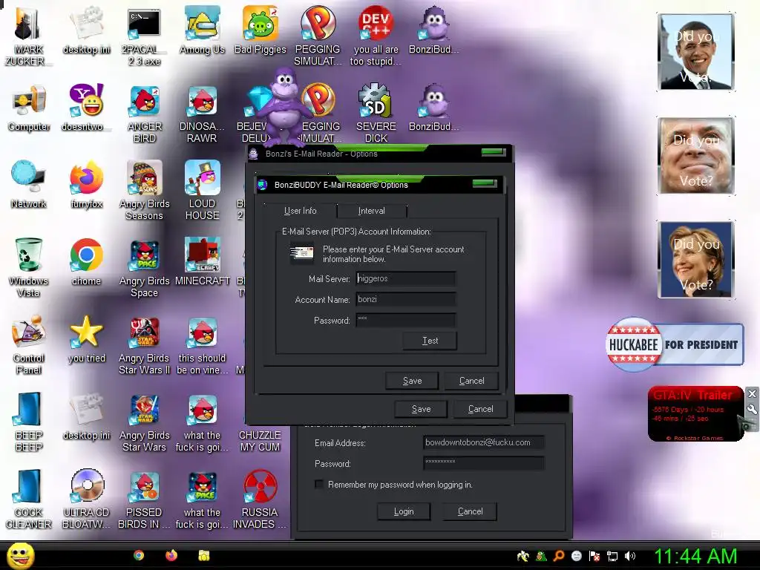Open the Computer desktop icon
The image size is (760, 570).
pos(29,108)
